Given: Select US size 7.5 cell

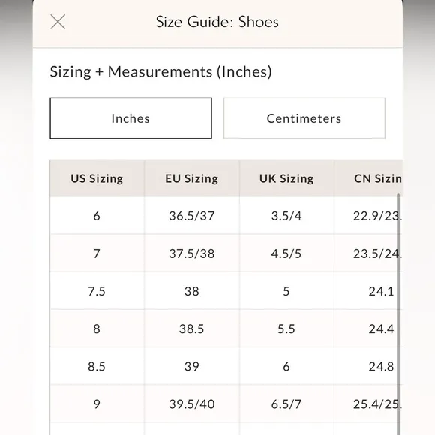Looking at the screenshot, I should 97,291.
